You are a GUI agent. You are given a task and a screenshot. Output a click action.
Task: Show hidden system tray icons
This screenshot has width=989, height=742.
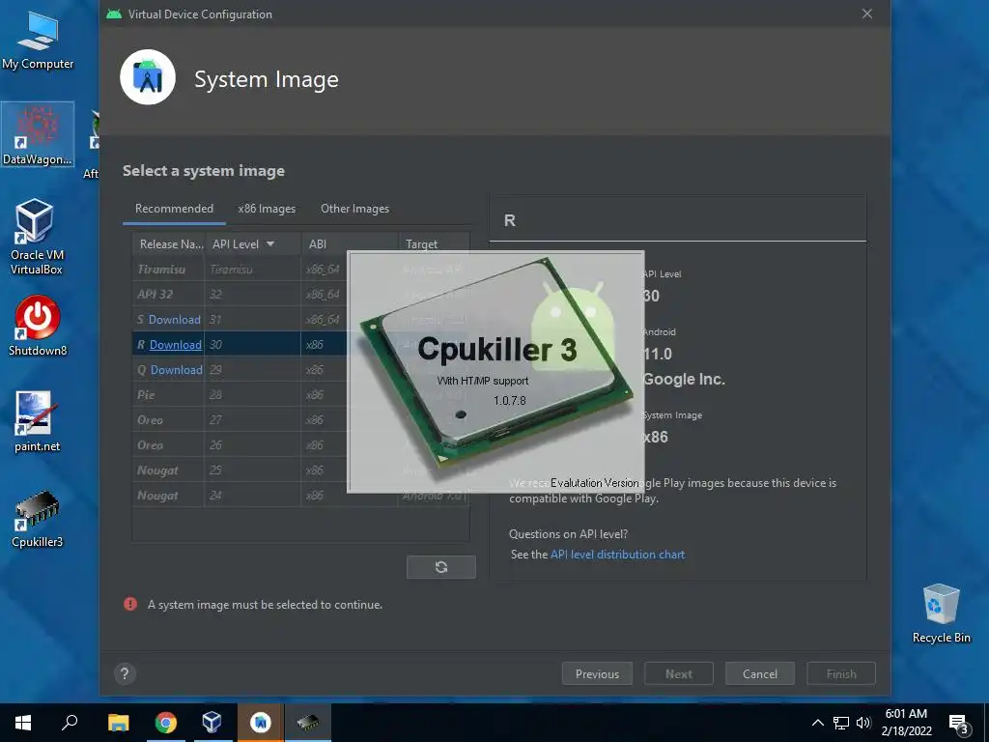pyautogui.click(x=817, y=723)
